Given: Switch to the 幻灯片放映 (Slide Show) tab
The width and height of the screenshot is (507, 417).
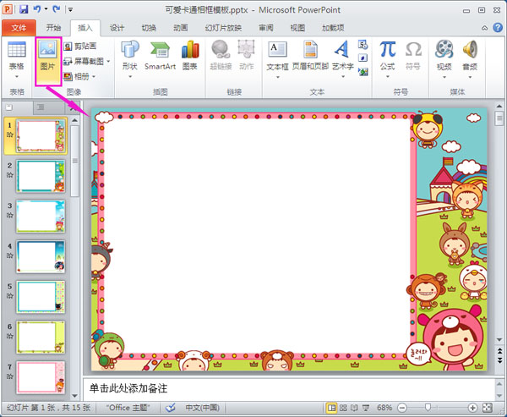Looking at the screenshot, I should (223, 28).
